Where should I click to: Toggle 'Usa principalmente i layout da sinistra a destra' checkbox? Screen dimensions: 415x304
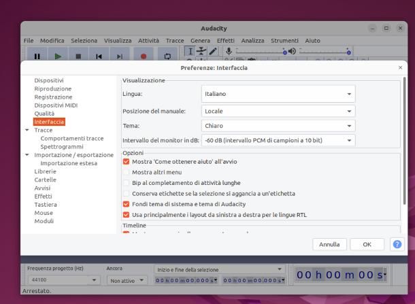(127, 215)
